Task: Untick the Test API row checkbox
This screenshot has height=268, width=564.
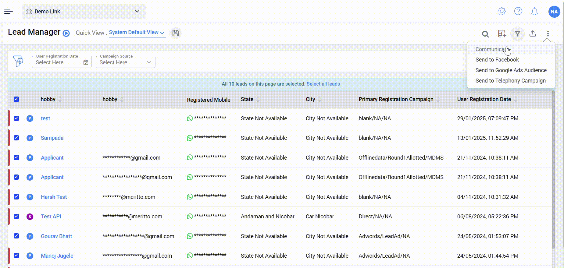Action: (16, 217)
